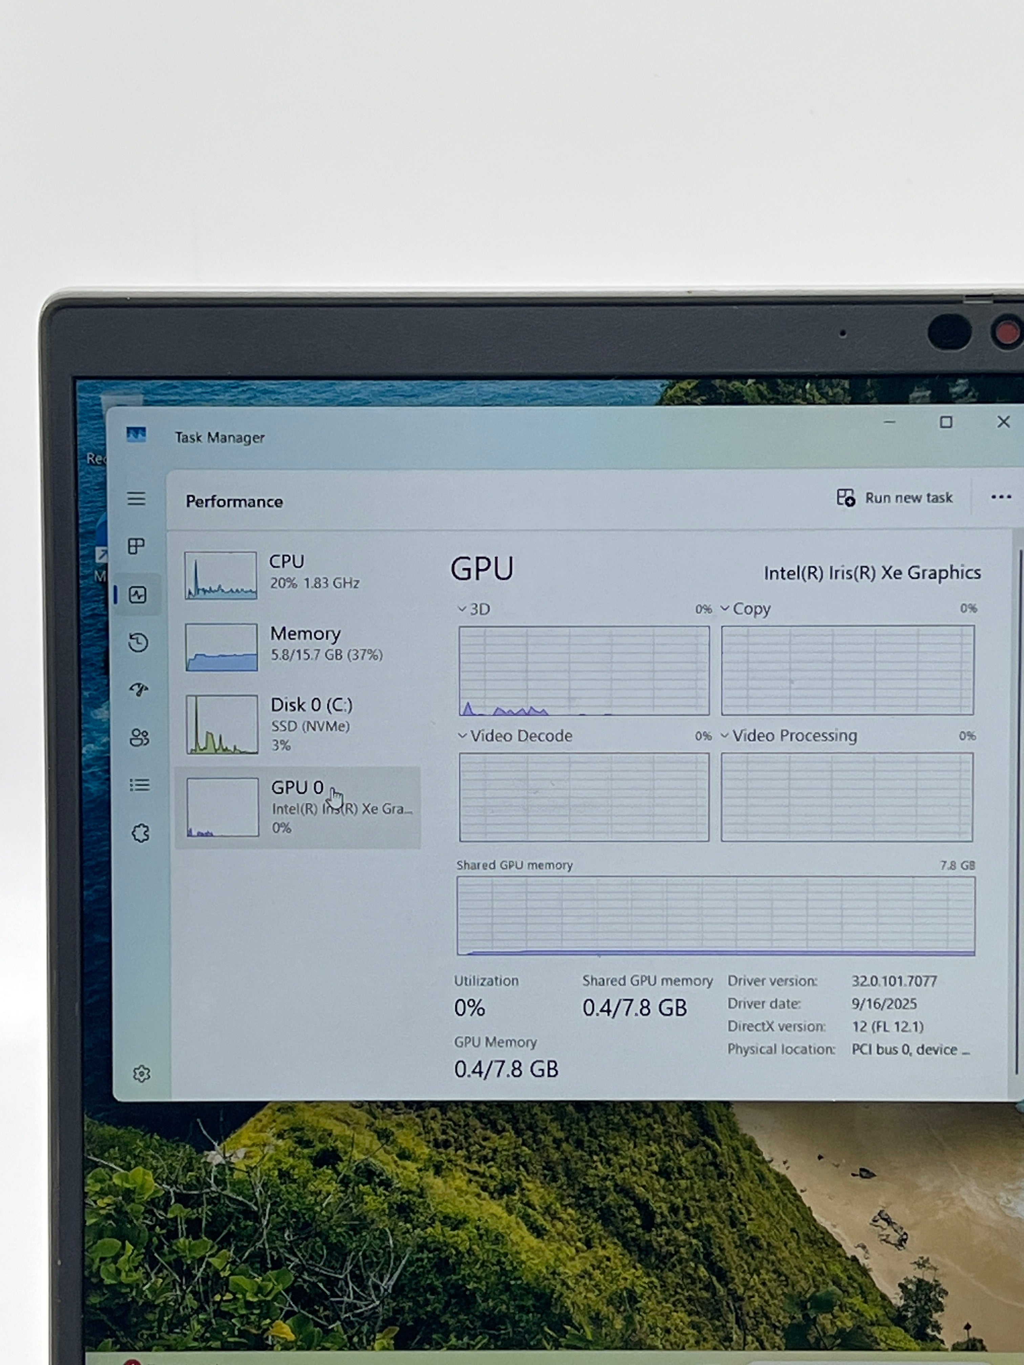Select the Performance page icon

pyautogui.click(x=137, y=595)
